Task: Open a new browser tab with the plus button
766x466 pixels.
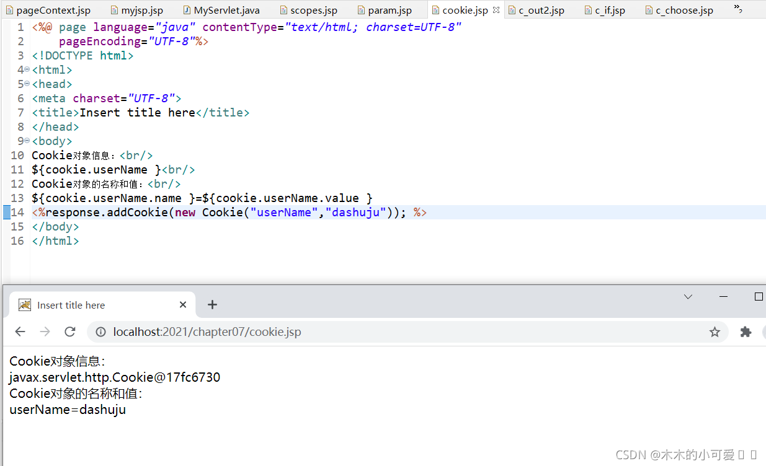Action: 213,304
